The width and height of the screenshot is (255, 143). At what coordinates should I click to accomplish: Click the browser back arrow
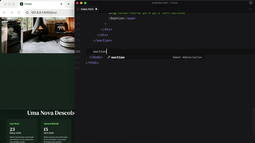point(4,12)
